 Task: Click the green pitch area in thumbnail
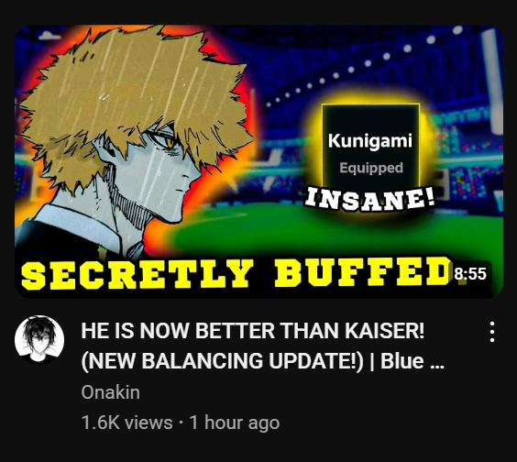(330, 231)
